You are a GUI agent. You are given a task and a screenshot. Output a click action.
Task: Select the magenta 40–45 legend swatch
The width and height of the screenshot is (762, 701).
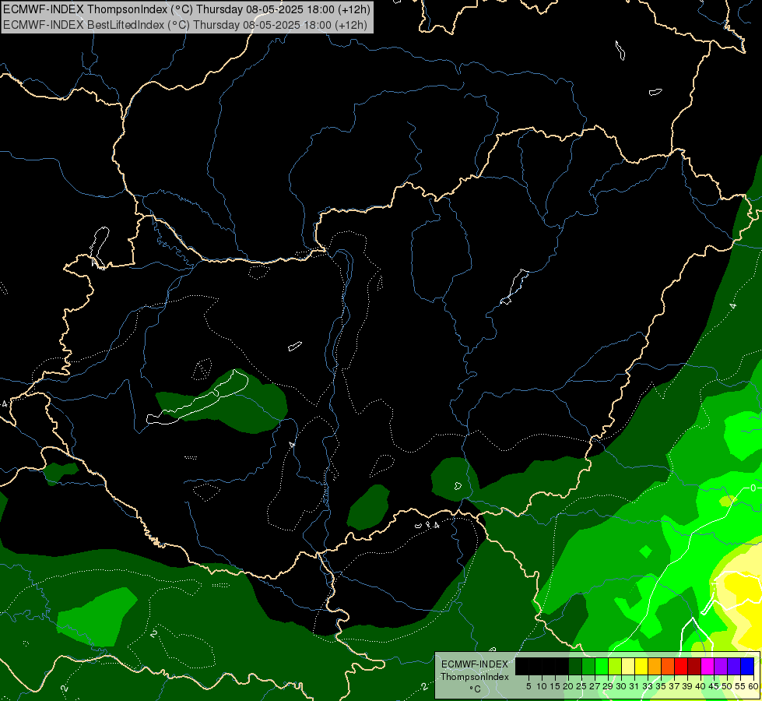(708, 666)
